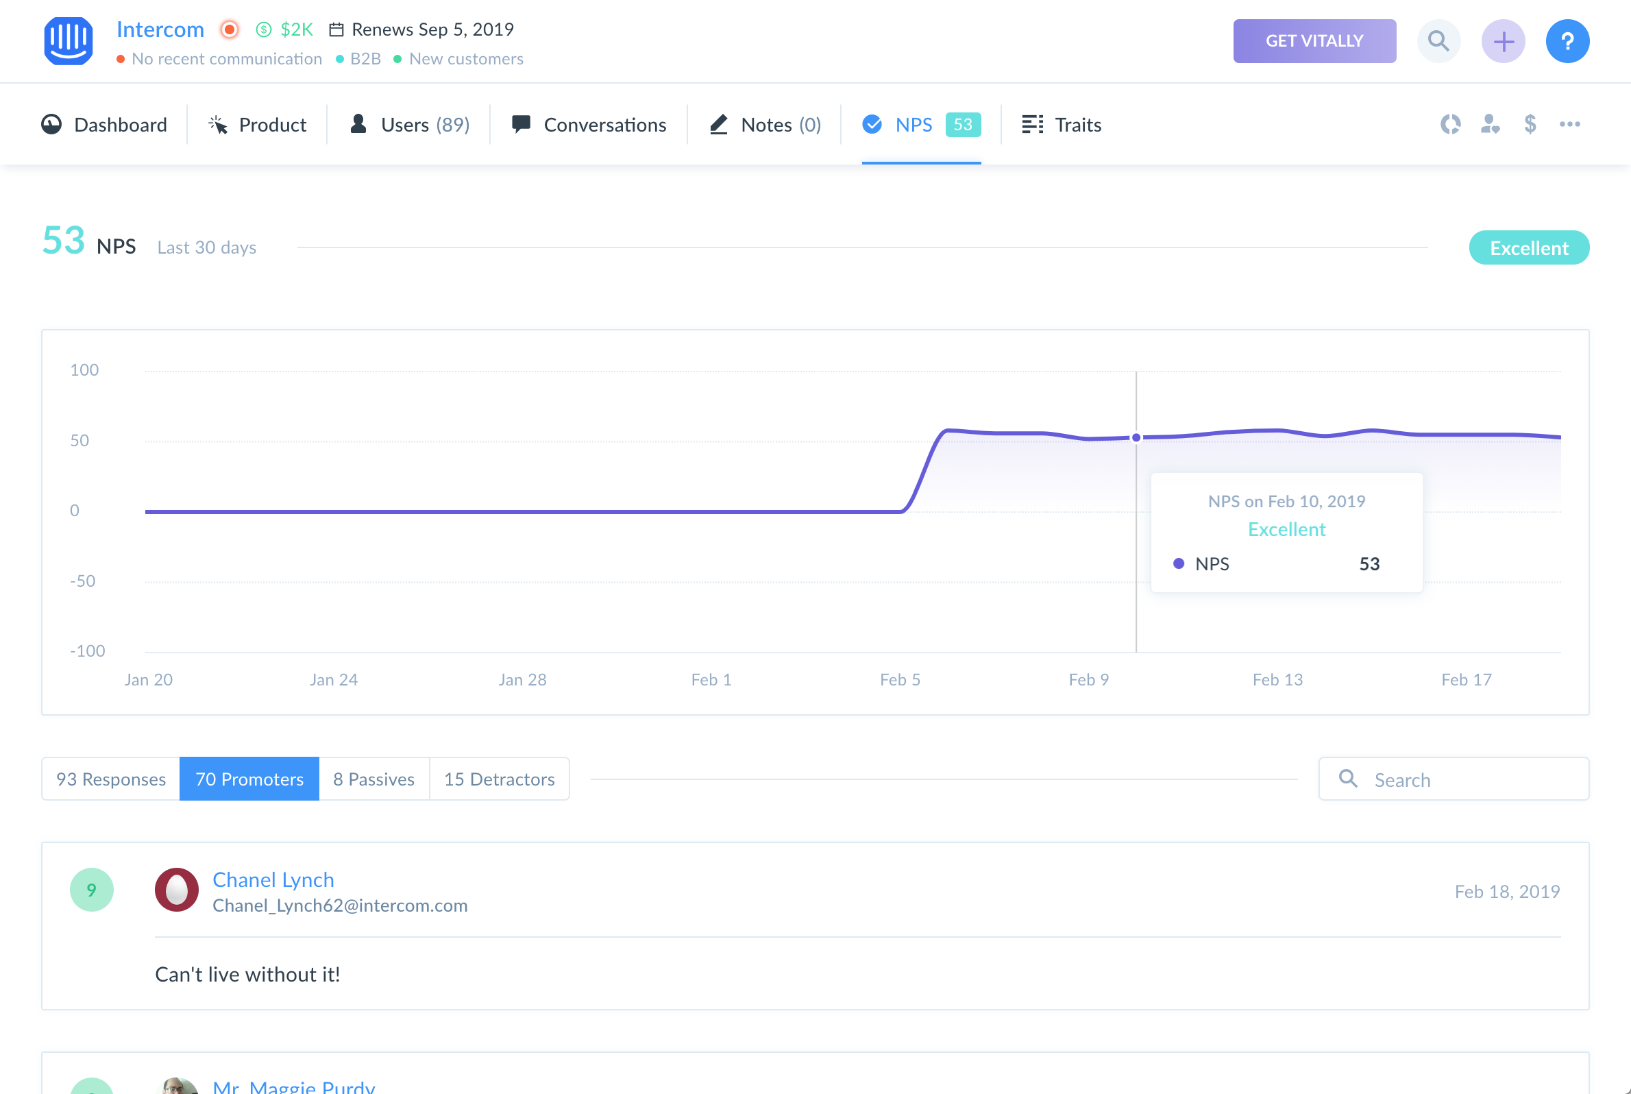Click the Intercom logo icon

(68, 41)
